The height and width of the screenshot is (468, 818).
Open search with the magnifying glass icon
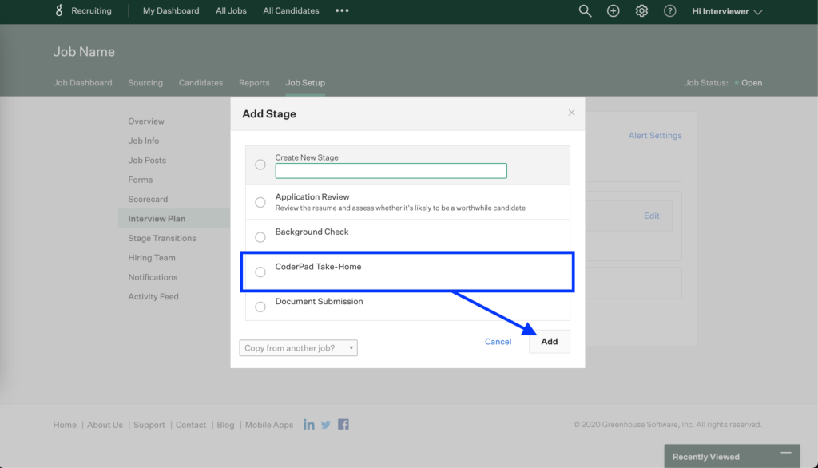(585, 10)
